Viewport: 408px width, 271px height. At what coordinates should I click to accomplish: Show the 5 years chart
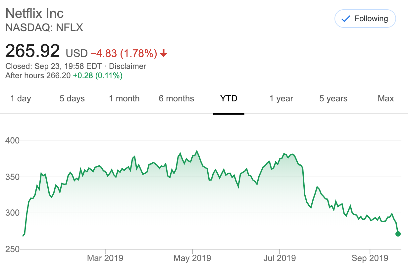tap(333, 98)
